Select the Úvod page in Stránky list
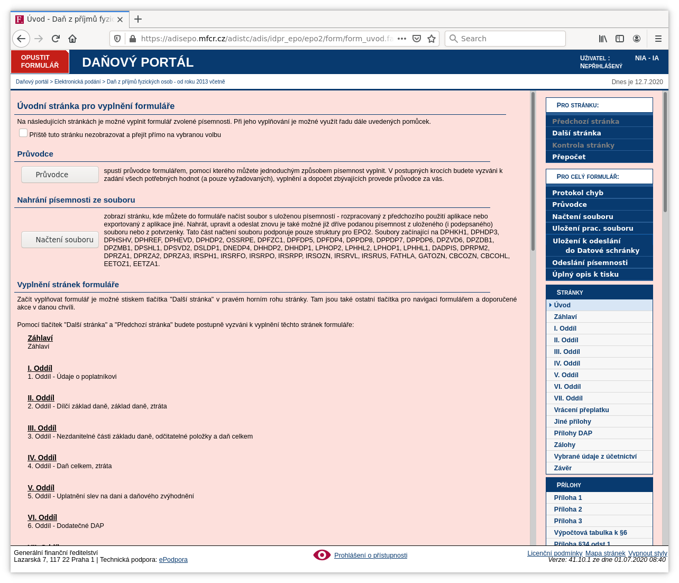This screenshot has height=583, width=679. [599, 305]
